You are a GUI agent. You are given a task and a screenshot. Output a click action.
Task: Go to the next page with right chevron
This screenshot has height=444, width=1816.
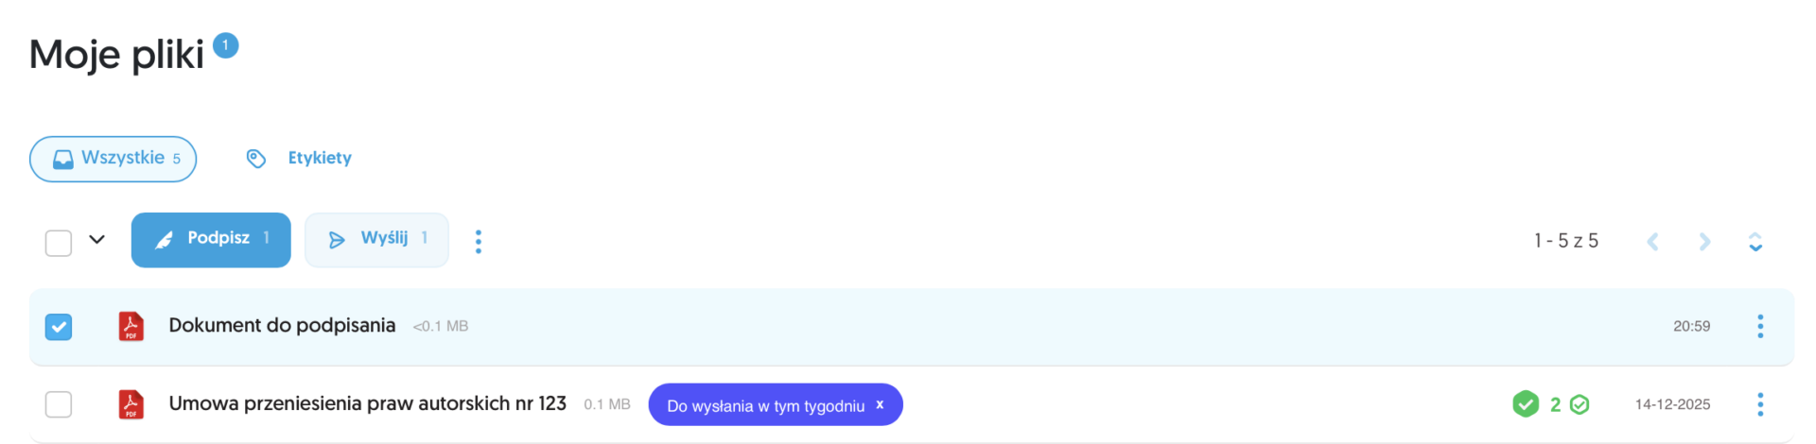point(1704,242)
